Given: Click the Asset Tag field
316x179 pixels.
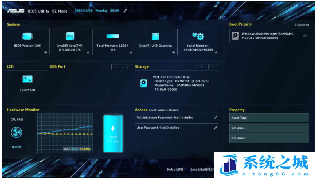Looking at the screenshot, I should point(269,118).
